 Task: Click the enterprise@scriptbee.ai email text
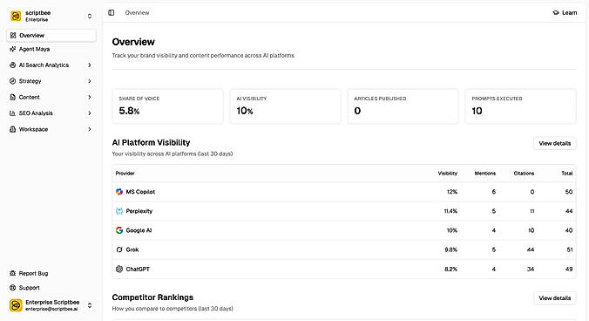[x=51, y=309]
